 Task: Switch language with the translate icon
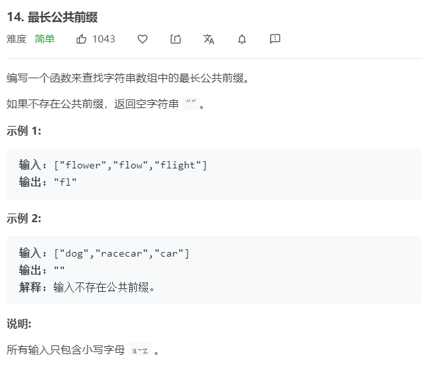click(x=209, y=39)
